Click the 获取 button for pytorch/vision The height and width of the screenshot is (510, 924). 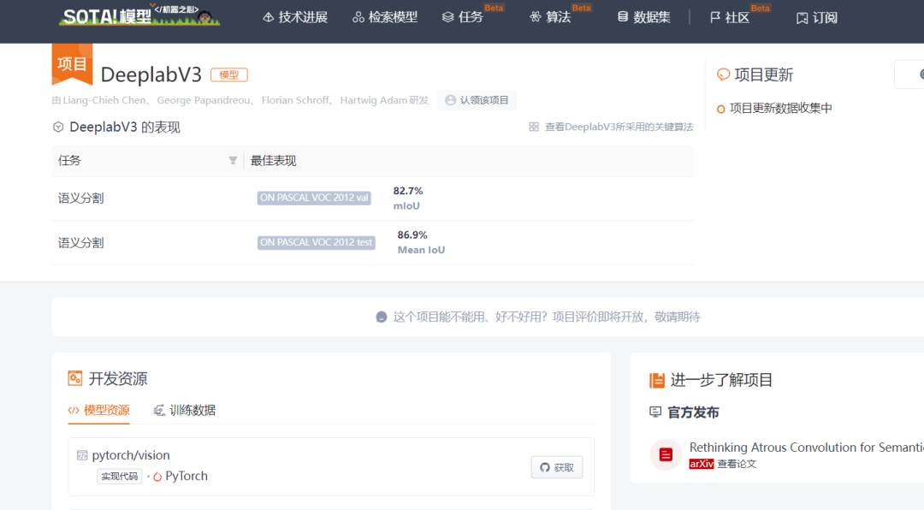click(557, 467)
